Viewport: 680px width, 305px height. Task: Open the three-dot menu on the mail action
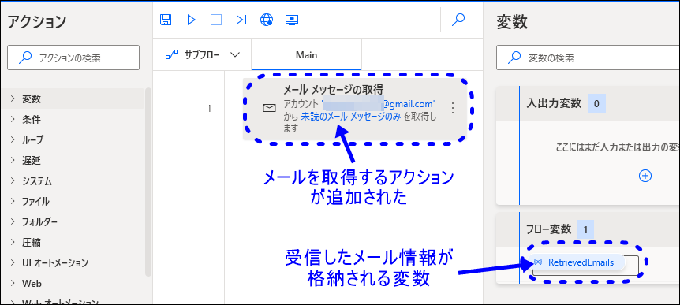453,108
